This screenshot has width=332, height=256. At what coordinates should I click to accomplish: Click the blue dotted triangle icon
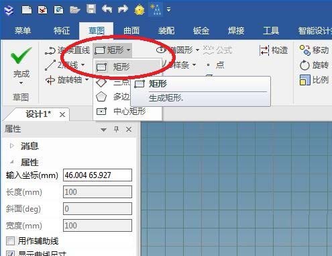156,9
